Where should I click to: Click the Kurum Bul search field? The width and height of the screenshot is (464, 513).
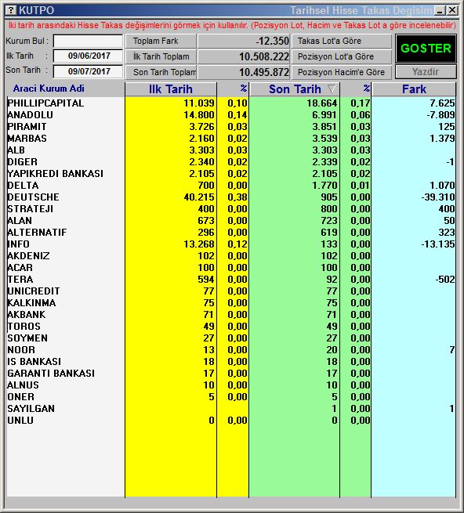pos(88,42)
